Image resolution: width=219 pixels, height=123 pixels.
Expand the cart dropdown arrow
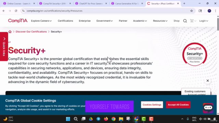[x=195, y=21]
